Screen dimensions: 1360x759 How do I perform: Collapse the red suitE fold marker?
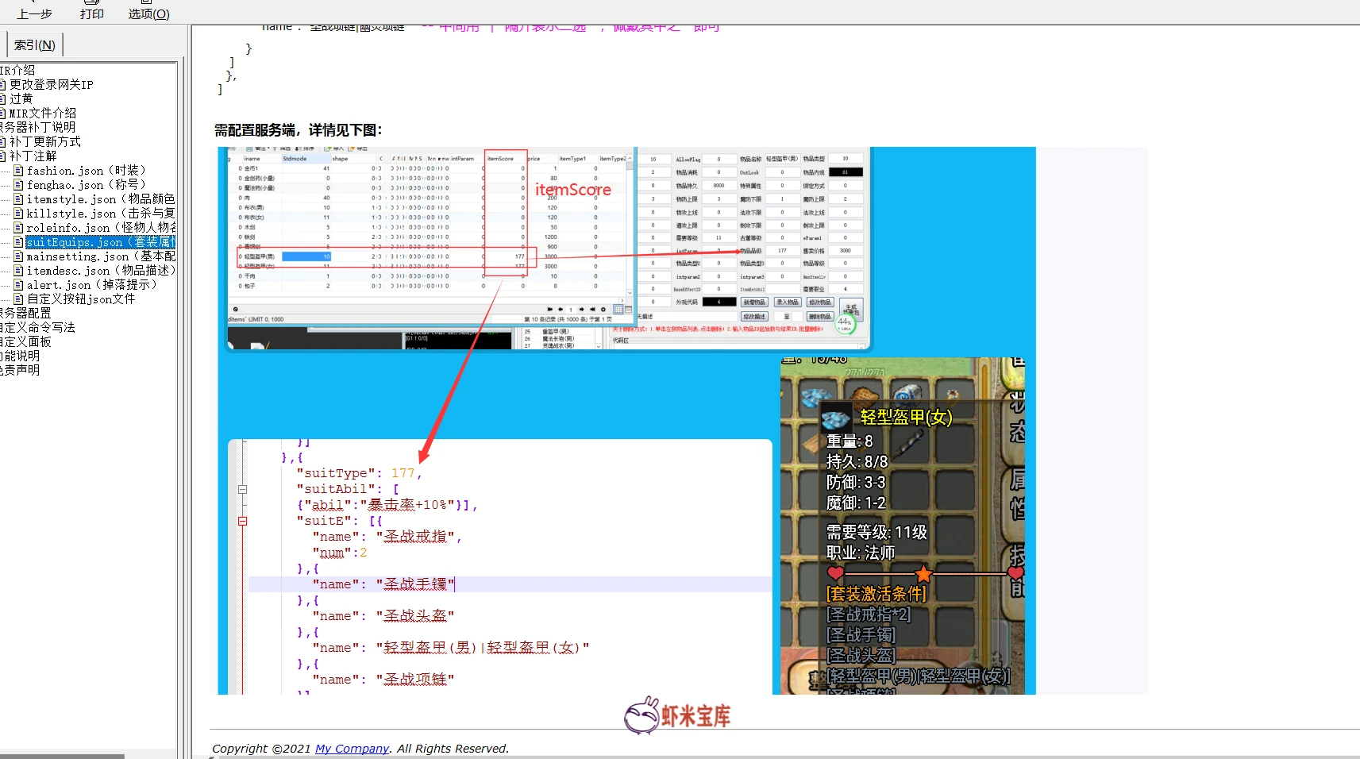click(x=243, y=522)
